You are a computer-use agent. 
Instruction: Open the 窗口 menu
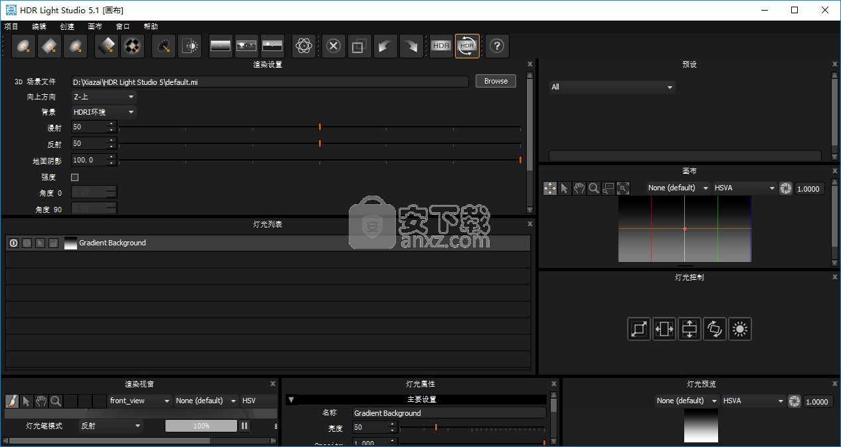pyautogui.click(x=123, y=27)
